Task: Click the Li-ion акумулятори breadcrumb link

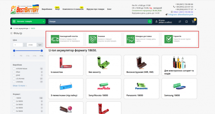Action: 21,28
